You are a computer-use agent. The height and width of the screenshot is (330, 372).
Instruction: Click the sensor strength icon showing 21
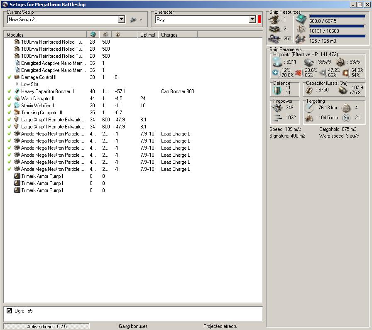pos(346,118)
